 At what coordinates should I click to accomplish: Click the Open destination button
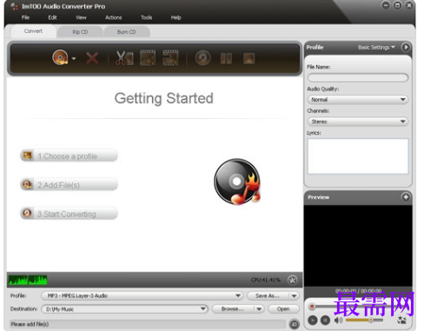[283, 309]
